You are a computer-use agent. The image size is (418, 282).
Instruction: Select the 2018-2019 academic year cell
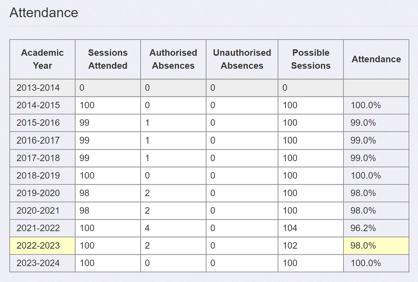[x=42, y=176]
